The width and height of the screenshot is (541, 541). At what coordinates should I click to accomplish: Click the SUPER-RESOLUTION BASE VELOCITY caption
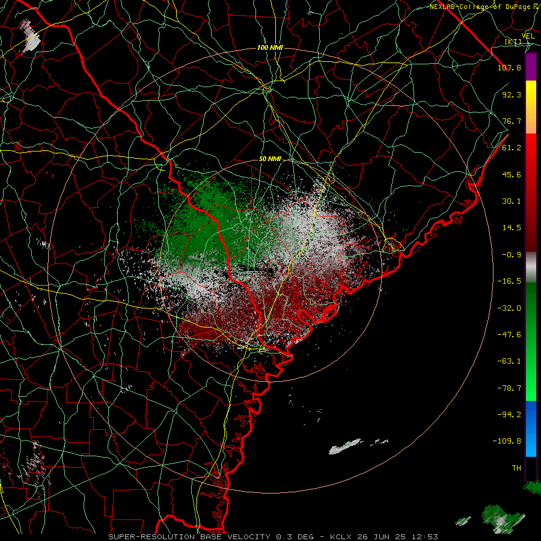[189, 537]
